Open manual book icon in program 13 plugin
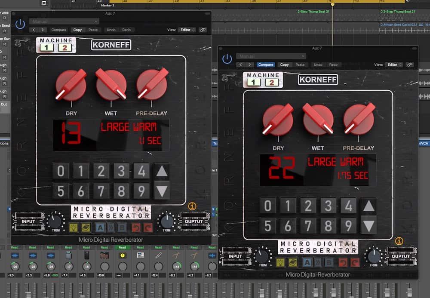This screenshot has width=430, height=298. 86,227
